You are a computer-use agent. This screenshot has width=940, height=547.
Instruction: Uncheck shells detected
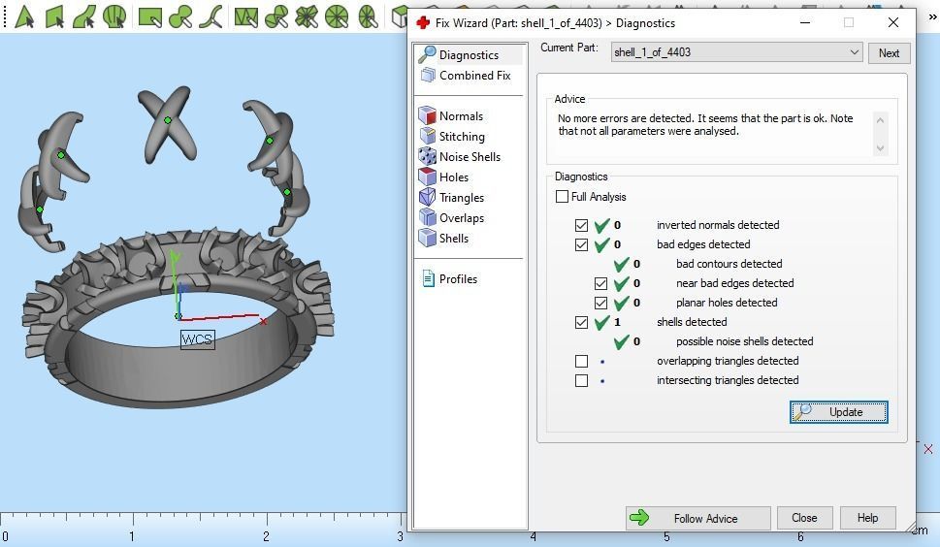(x=581, y=322)
